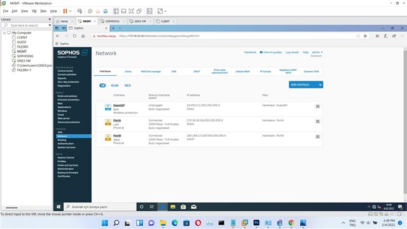The image size is (407, 229).
Task: Open the DHCP tab
Action: coord(197,71)
